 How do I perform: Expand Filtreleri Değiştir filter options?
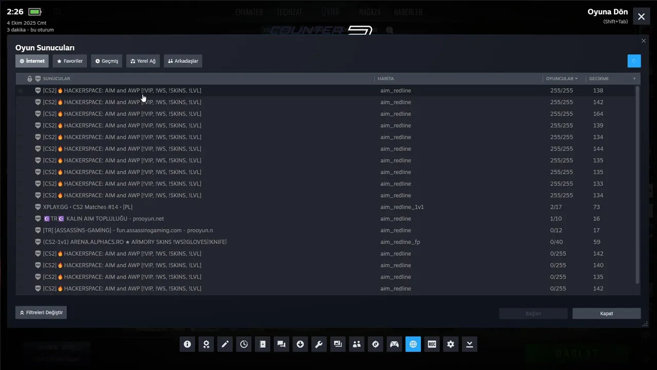(x=41, y=312)
